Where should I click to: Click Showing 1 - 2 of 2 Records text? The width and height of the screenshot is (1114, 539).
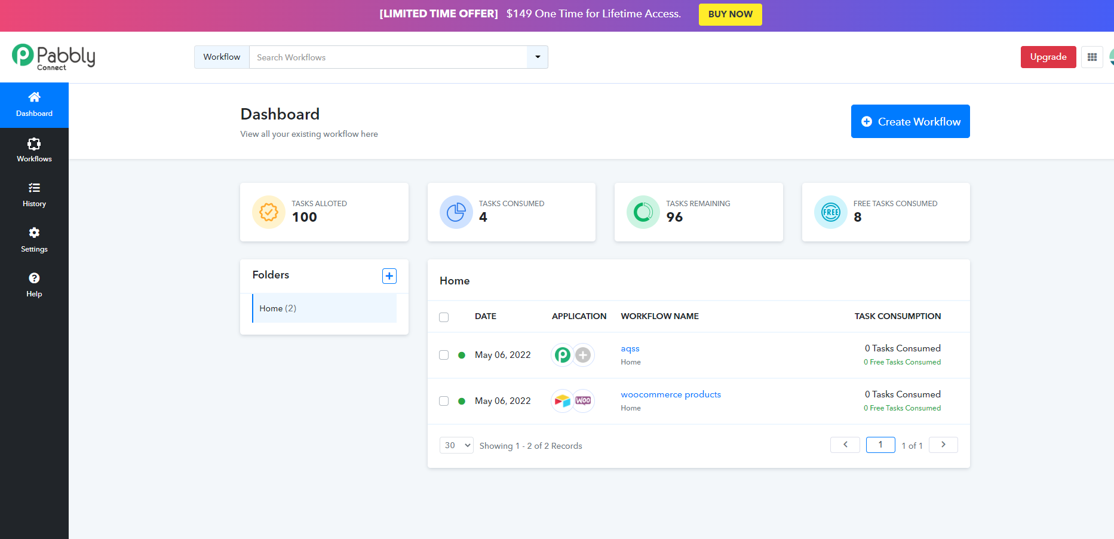click(530, 446)
